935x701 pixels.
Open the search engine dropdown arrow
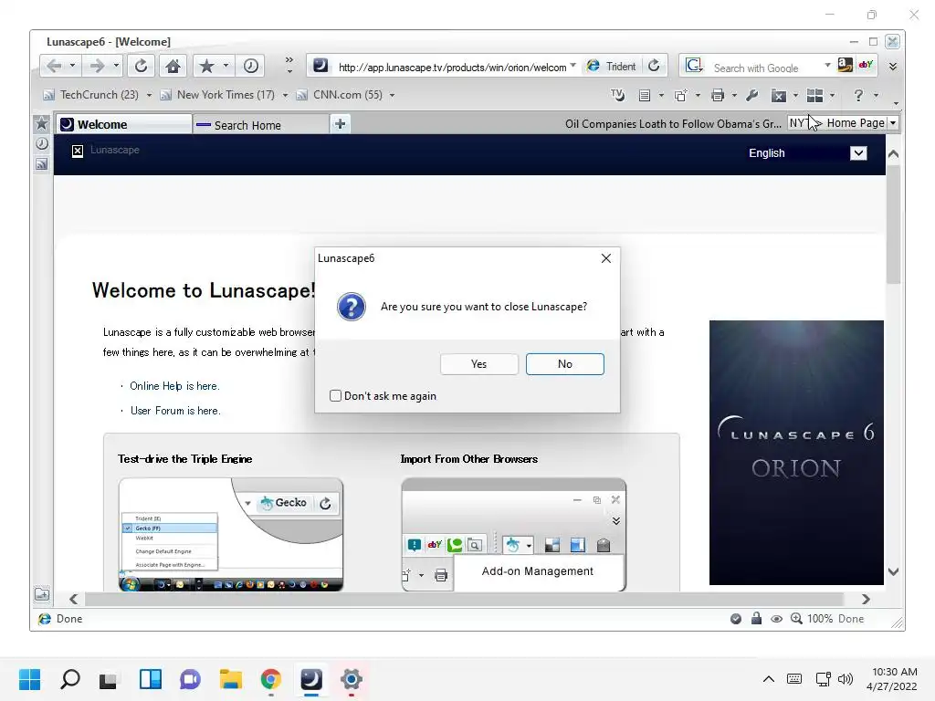(827, 65)
